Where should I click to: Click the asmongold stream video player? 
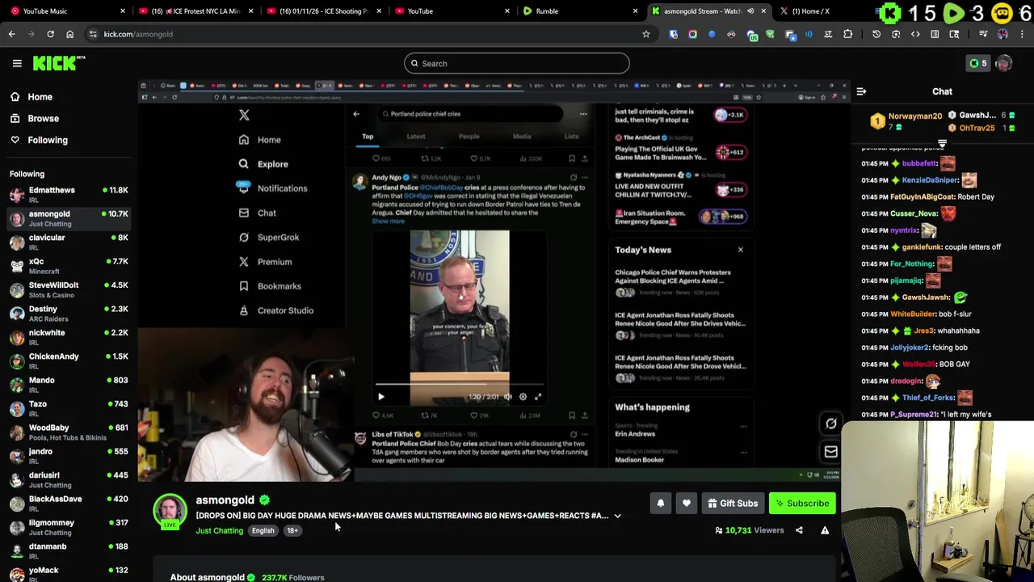click(494, 280)
